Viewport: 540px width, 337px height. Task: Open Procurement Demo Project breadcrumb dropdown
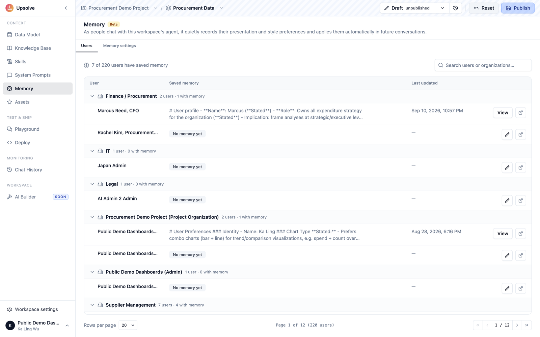(x=156, y=8)
